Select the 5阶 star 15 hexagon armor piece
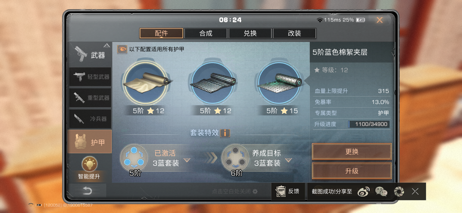 [280, 83]
